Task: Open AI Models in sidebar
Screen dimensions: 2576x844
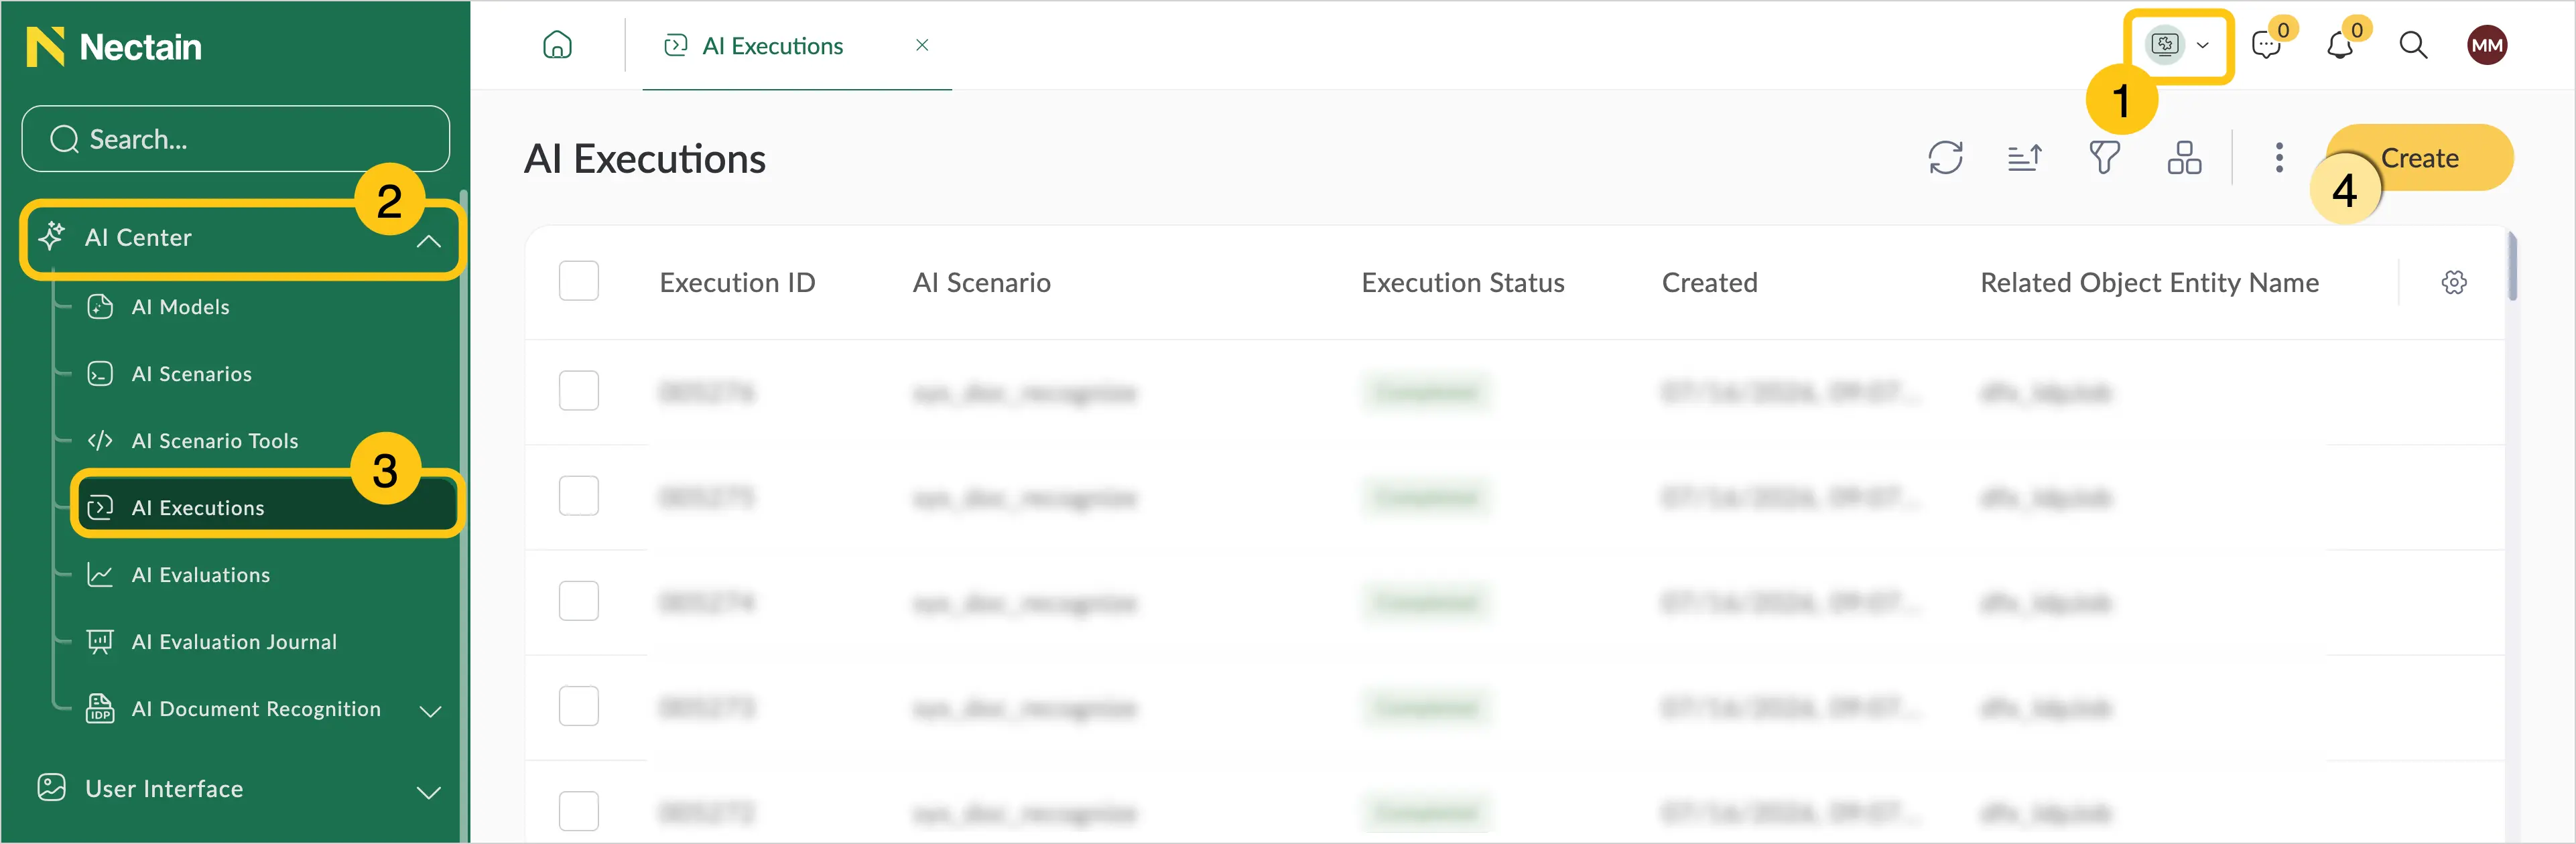Action: click(x=180, y=307)
